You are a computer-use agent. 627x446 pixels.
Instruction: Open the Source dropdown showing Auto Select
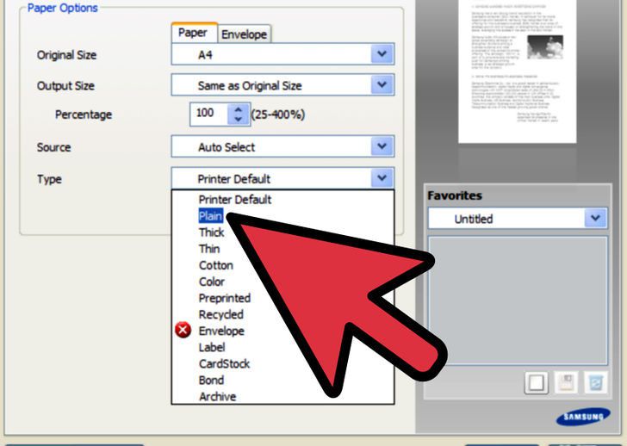(382, 147)
